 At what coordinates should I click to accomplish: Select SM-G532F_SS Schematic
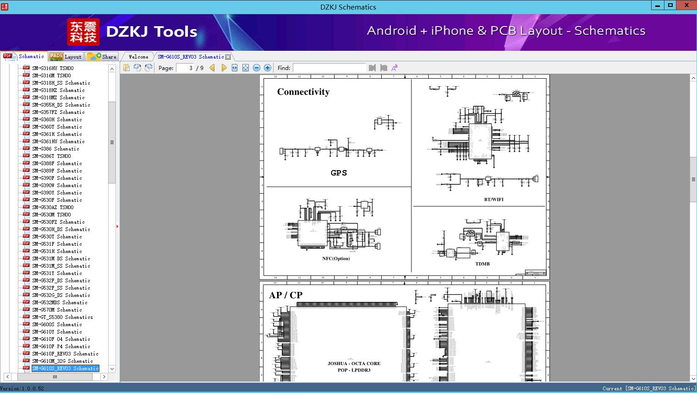(61, 288)
